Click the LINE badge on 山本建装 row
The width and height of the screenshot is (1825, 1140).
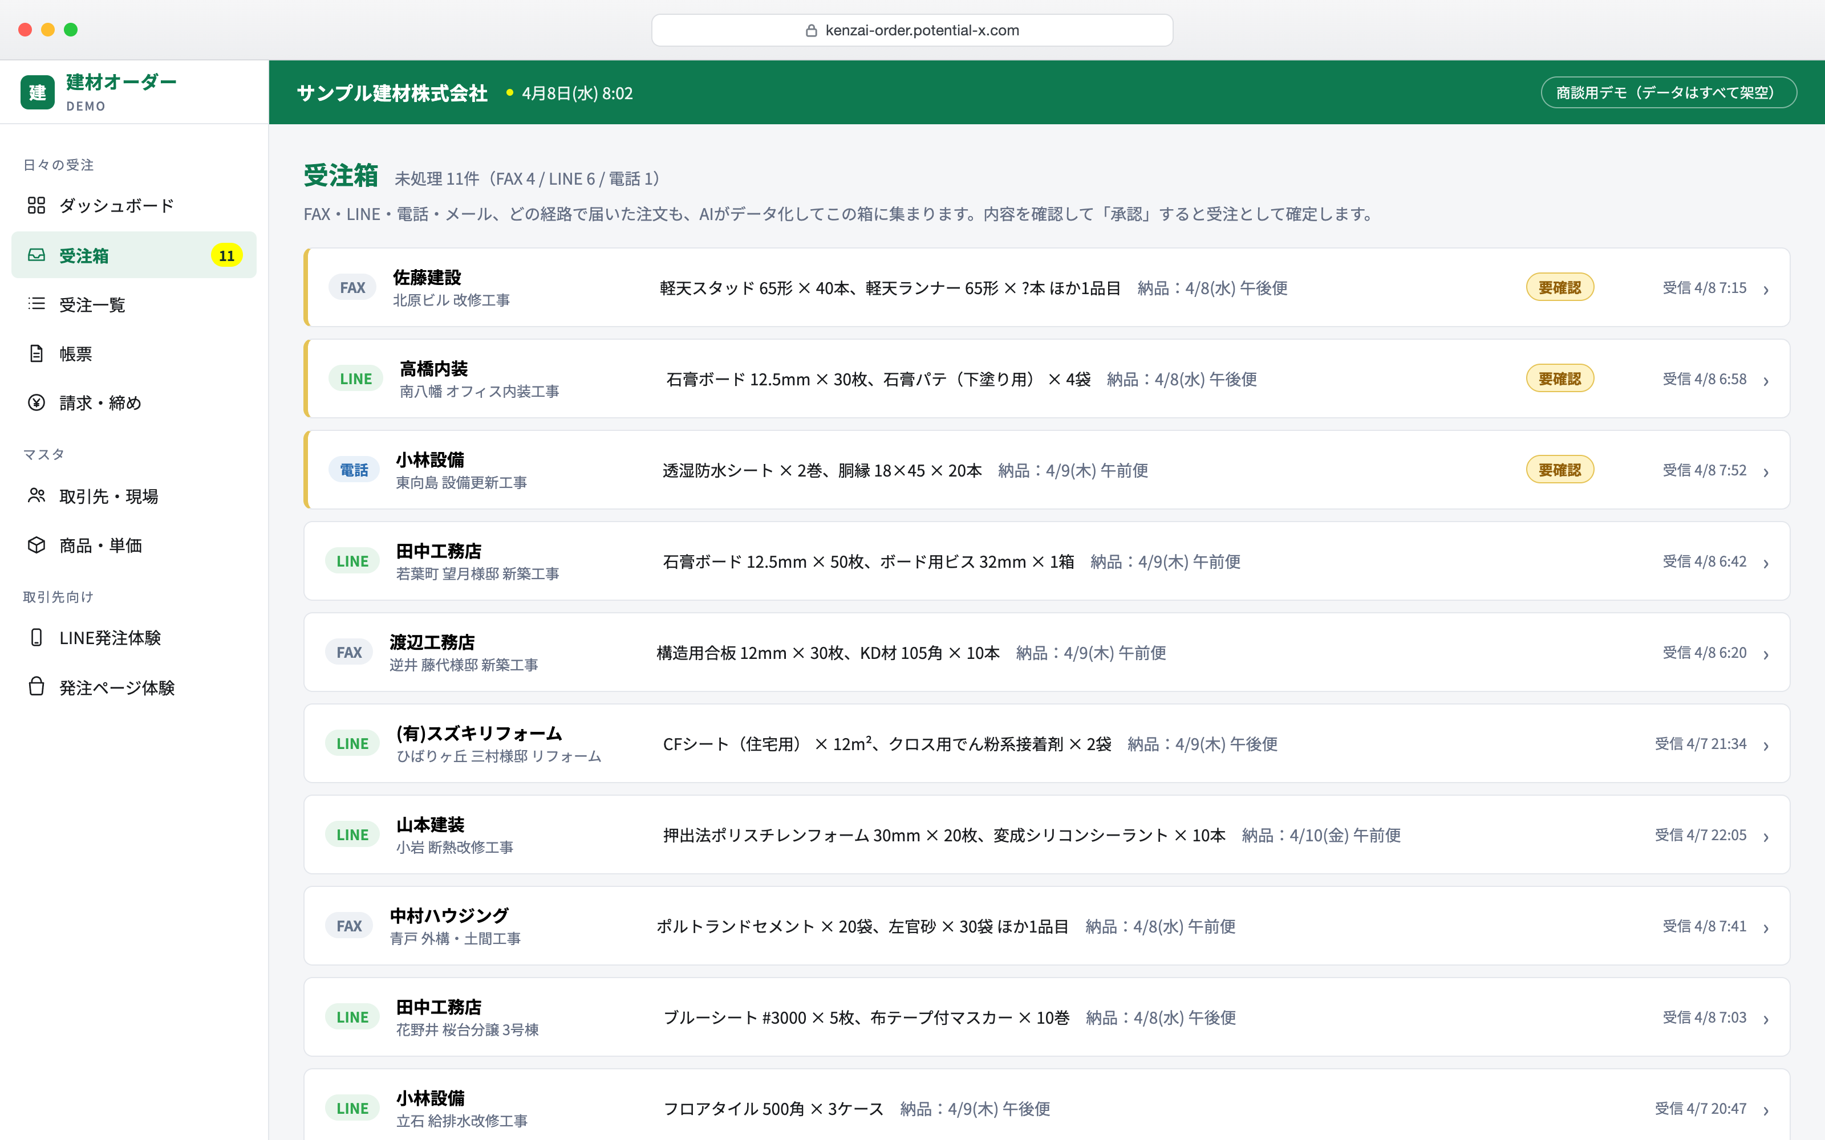pos(352,834)
